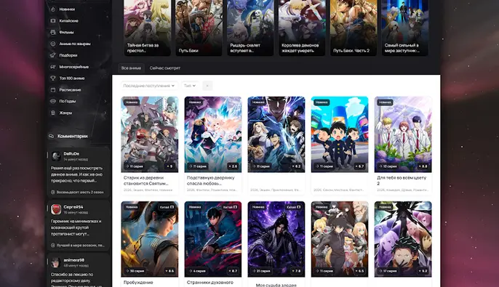Open the Расписание link

point(70,89)
